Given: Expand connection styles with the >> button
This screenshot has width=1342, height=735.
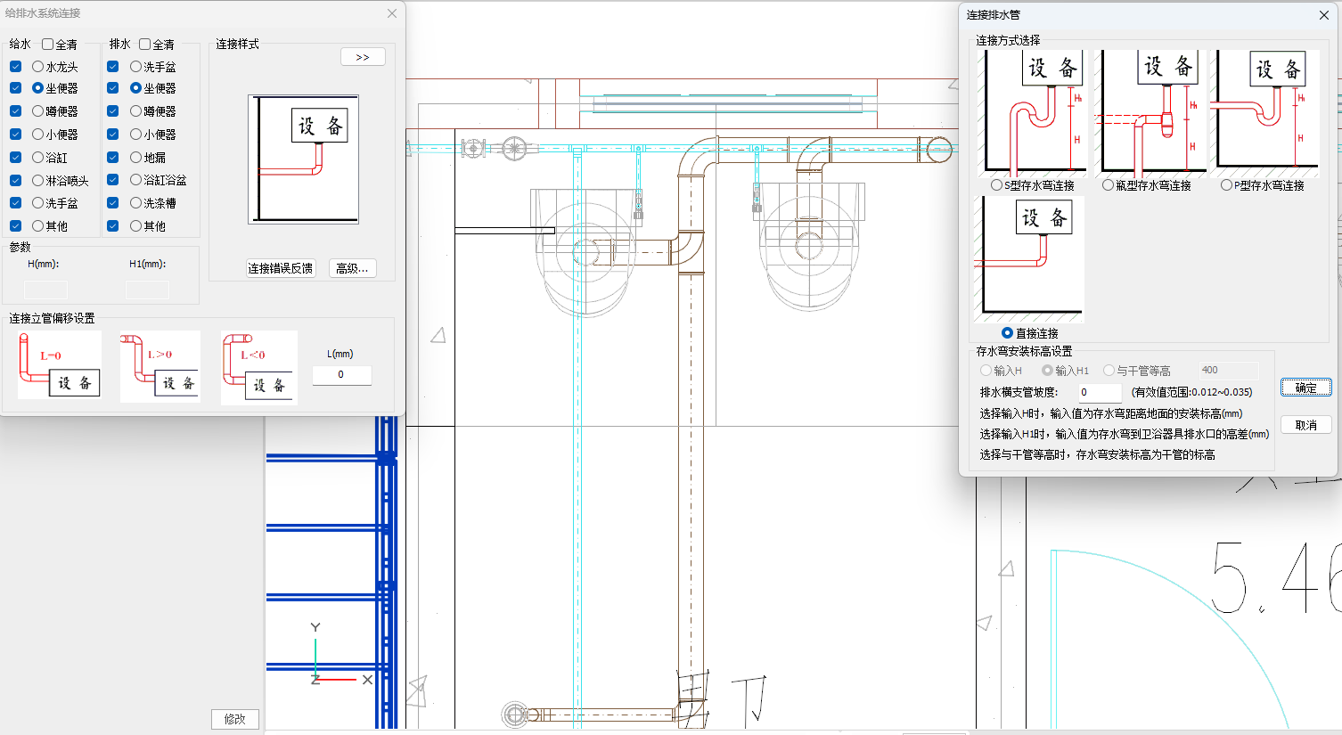Looking at the screenshot, I should [363, 57].
